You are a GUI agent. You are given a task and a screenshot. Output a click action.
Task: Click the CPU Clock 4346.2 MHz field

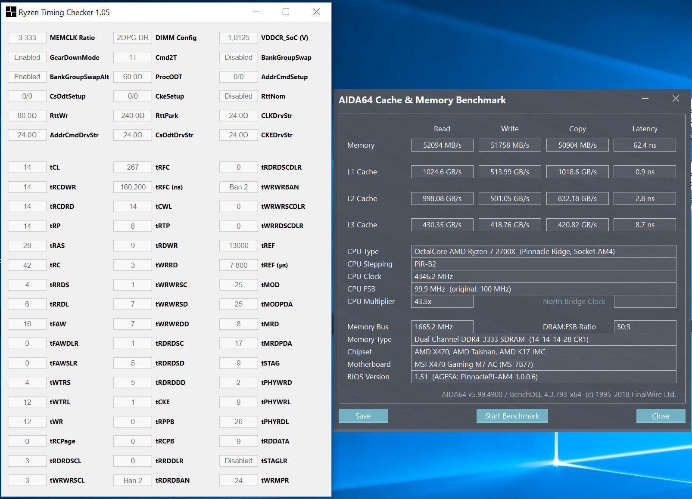pos(544,276)
